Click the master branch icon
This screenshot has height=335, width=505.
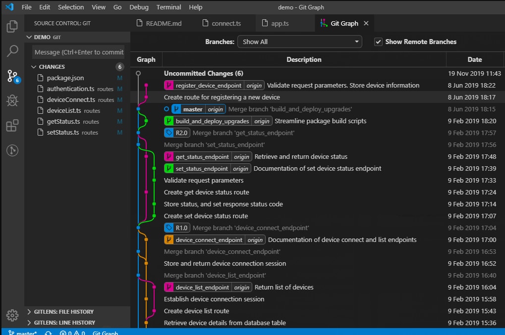[176, 109]
